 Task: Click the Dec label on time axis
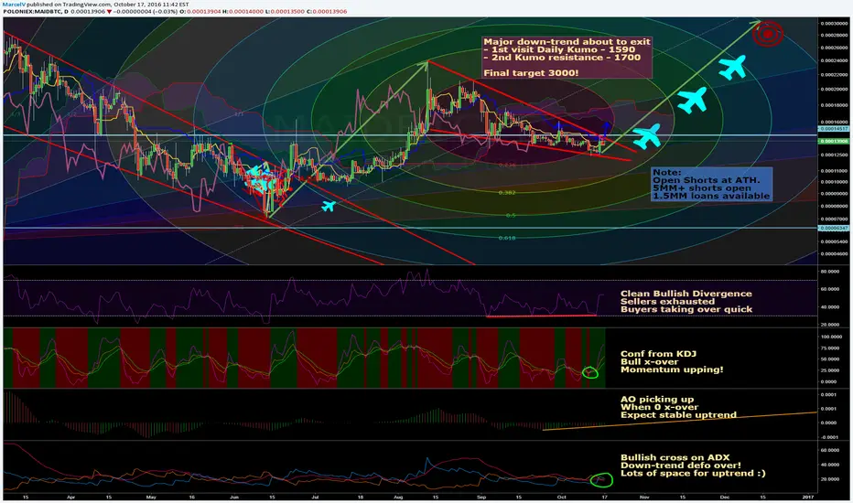coord(725,497)
